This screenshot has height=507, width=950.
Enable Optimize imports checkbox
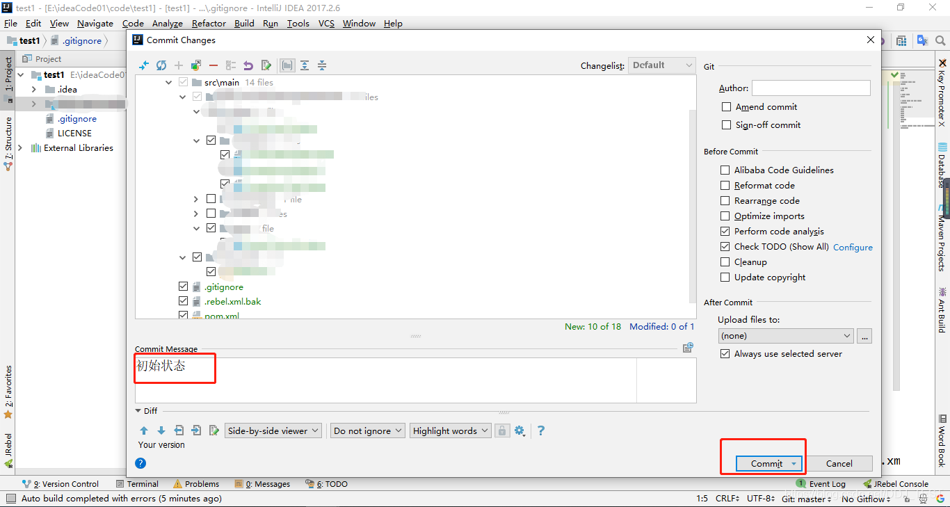[x=725, y=216]
